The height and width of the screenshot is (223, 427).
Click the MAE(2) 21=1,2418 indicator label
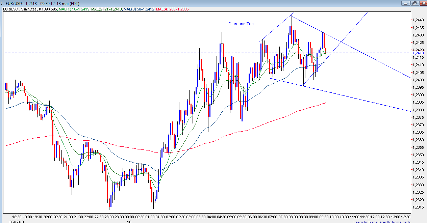point(107,9)
